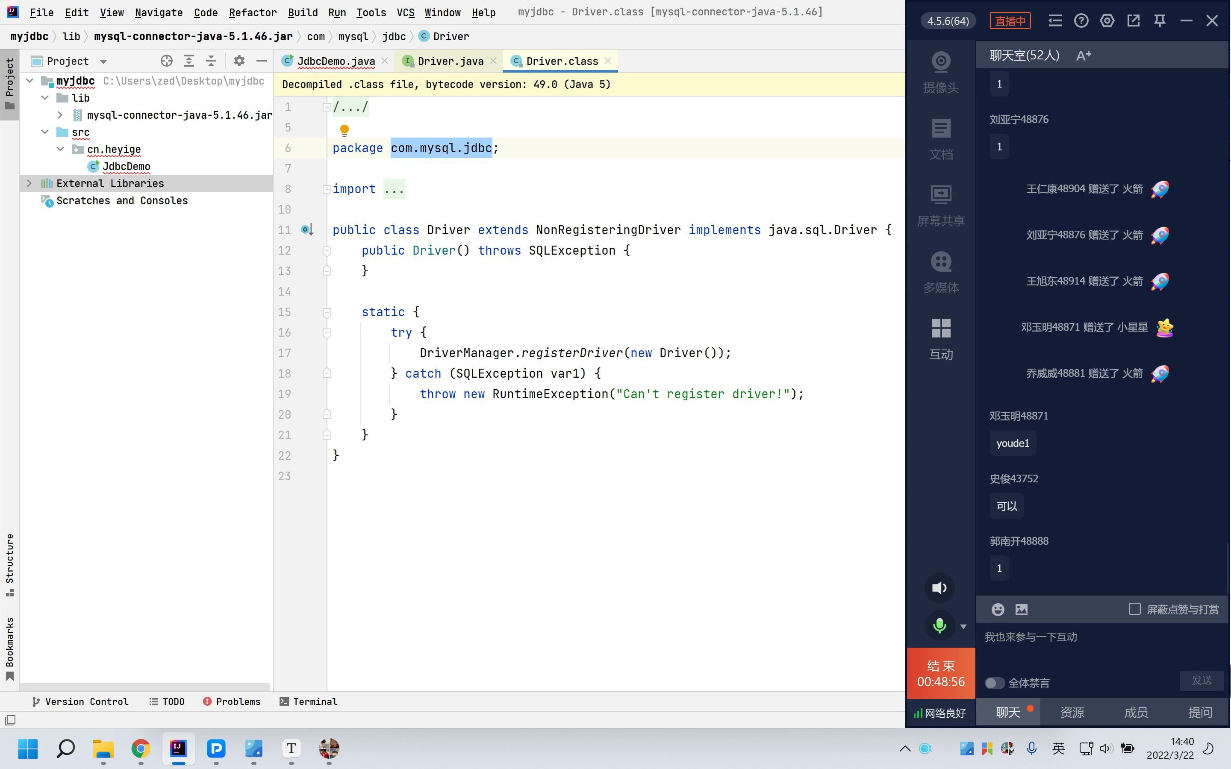Click the image/photo icon in chat bar

1021,610
